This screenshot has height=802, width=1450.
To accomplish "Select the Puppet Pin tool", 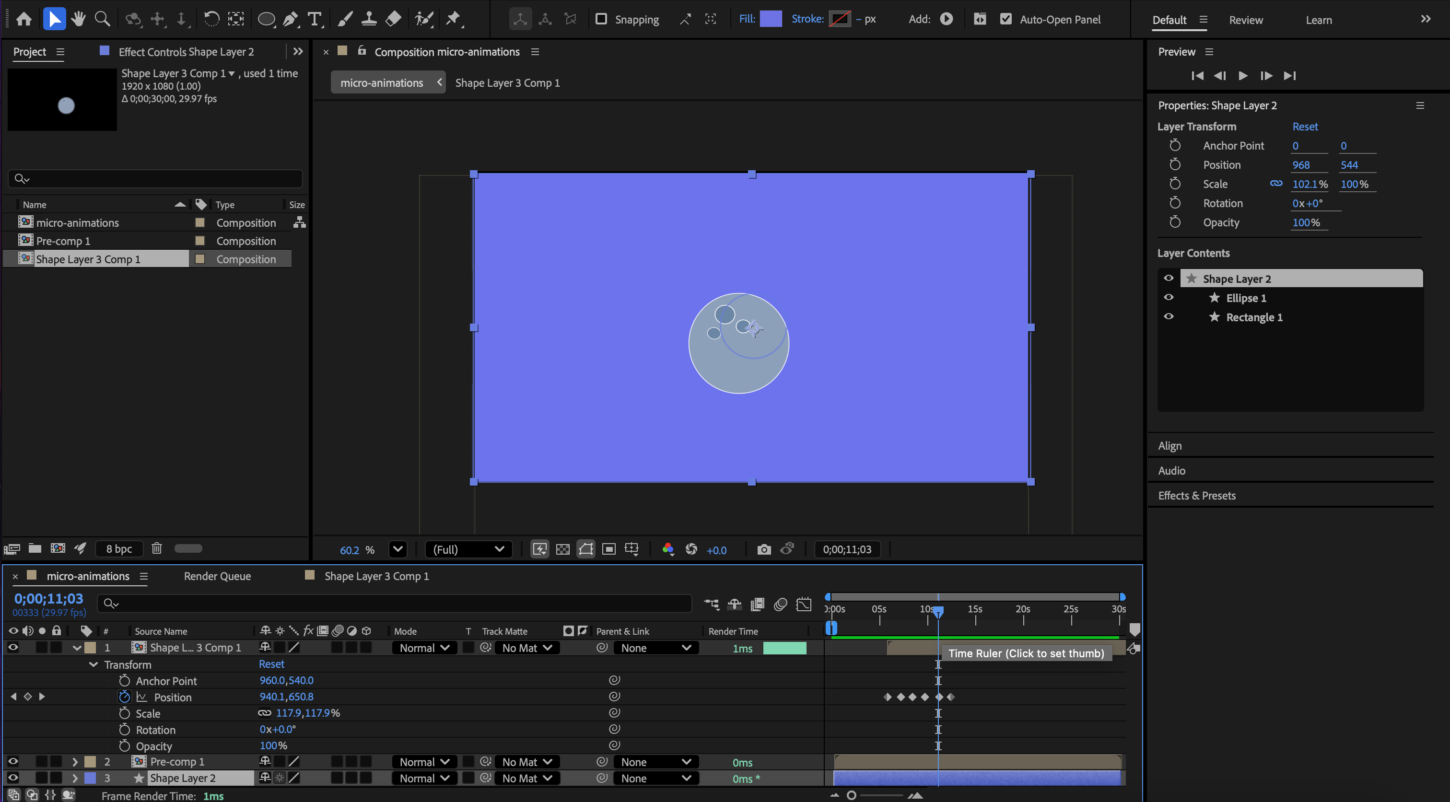I will [x=453, y=19].
